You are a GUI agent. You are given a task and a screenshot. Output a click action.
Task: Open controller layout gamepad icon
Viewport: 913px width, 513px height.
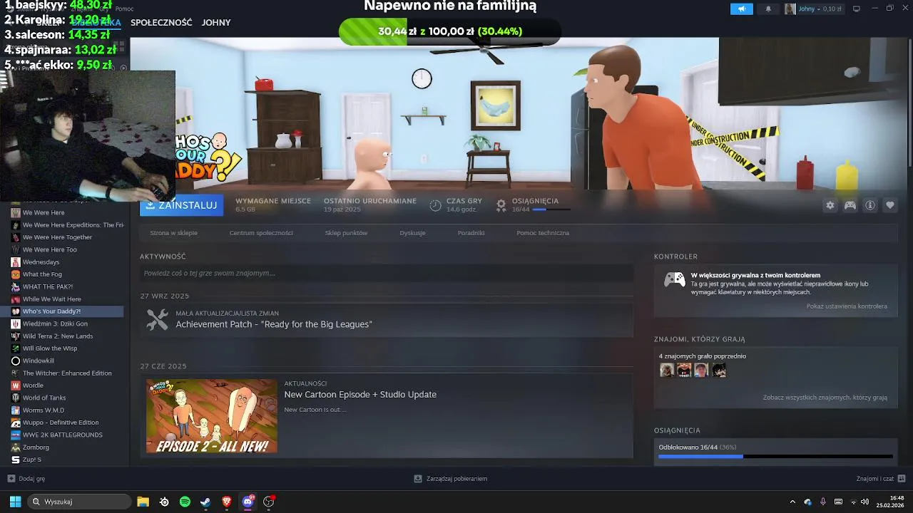click(850, 205)
